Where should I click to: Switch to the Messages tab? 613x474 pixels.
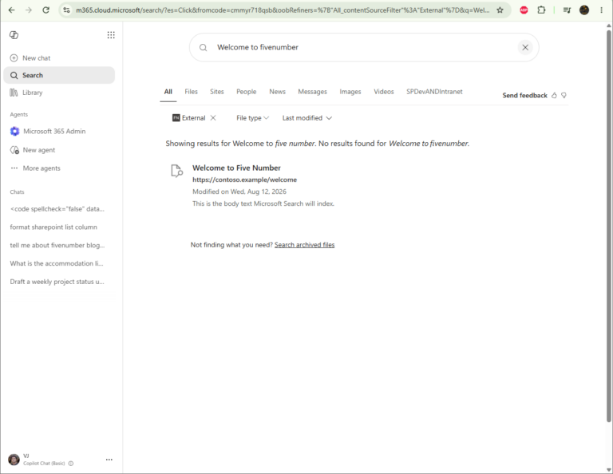point(312,92)
